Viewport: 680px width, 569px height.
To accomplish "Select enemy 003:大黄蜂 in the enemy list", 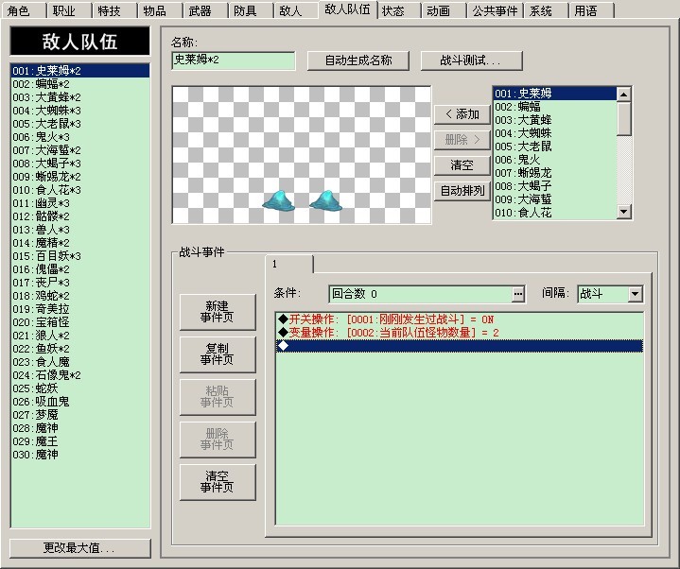I will coord(555,120).
